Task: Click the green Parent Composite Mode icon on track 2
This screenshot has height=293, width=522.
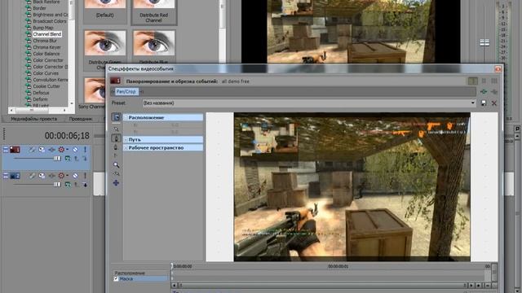Action: (68, 185)
